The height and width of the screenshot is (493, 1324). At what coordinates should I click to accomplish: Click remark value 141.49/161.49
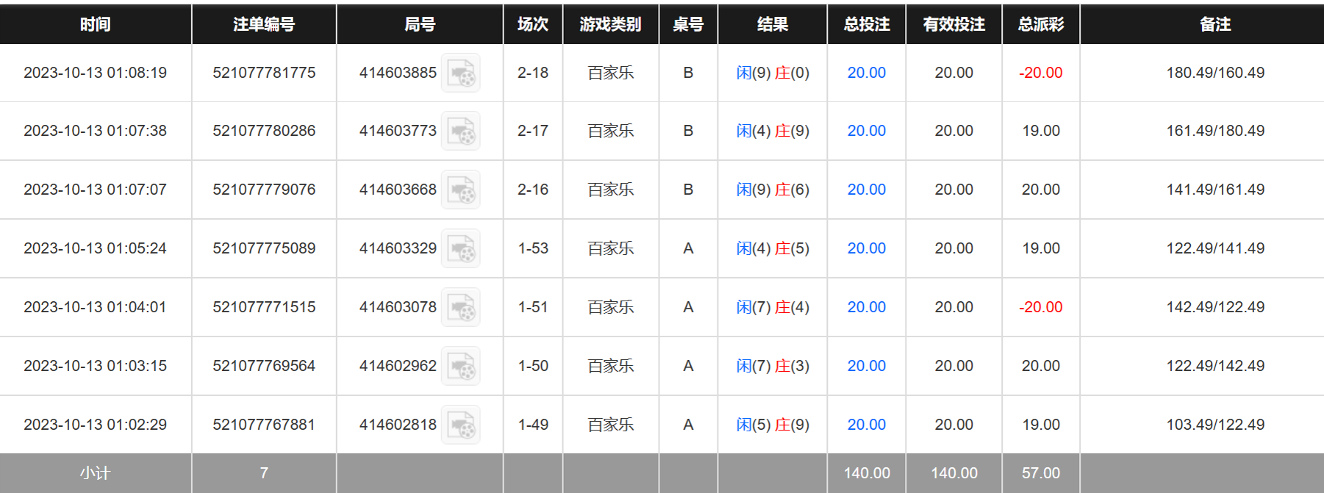tap(1215, 190)
